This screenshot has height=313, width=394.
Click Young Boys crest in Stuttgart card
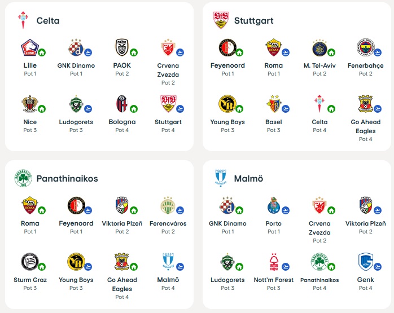(x=226, y=104)
